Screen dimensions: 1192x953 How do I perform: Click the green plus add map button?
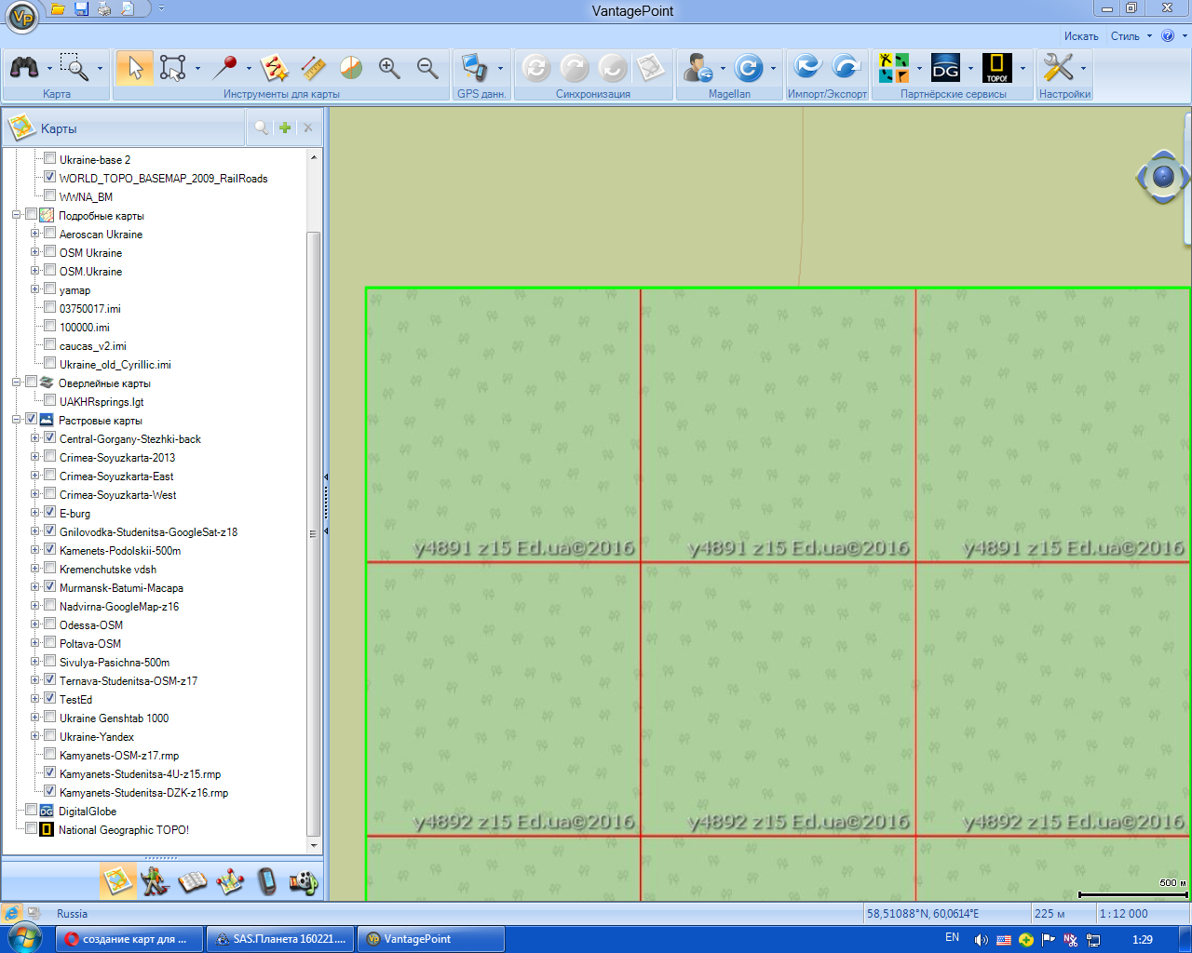285,128
